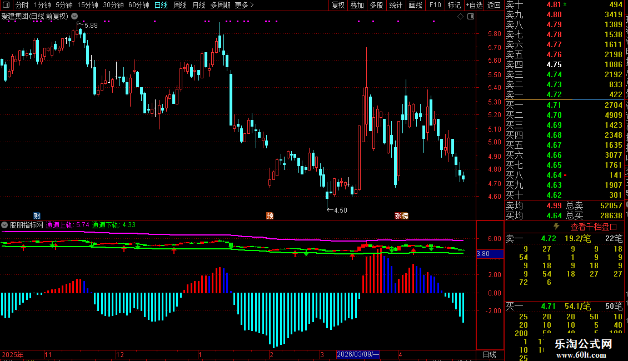
Task: Open the 统计 statistics tool
Action: point(396,5)
